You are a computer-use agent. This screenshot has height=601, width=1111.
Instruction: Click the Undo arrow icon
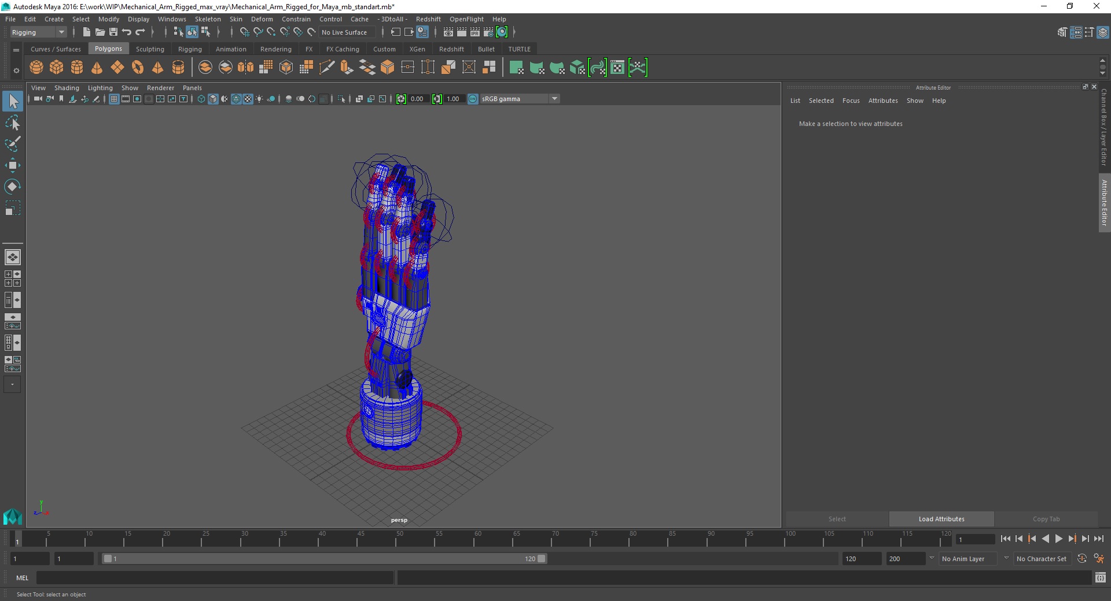click(x=127, y=32)
